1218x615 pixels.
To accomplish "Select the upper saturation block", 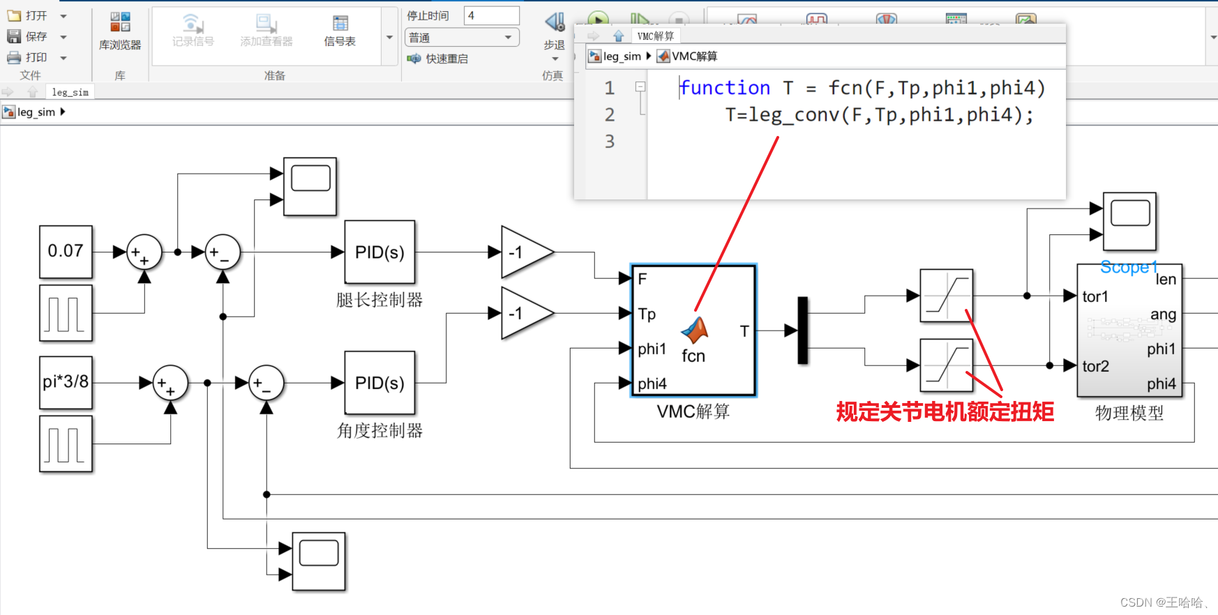I will point(946,296).
